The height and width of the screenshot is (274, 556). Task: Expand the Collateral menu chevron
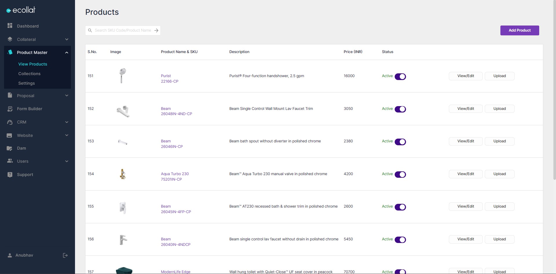pyautogui.click(x=67, y=39)
